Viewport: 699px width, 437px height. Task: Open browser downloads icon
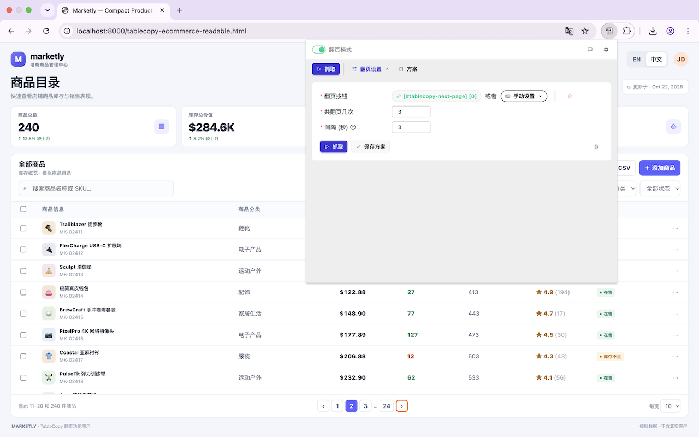(x=653, y=31)
